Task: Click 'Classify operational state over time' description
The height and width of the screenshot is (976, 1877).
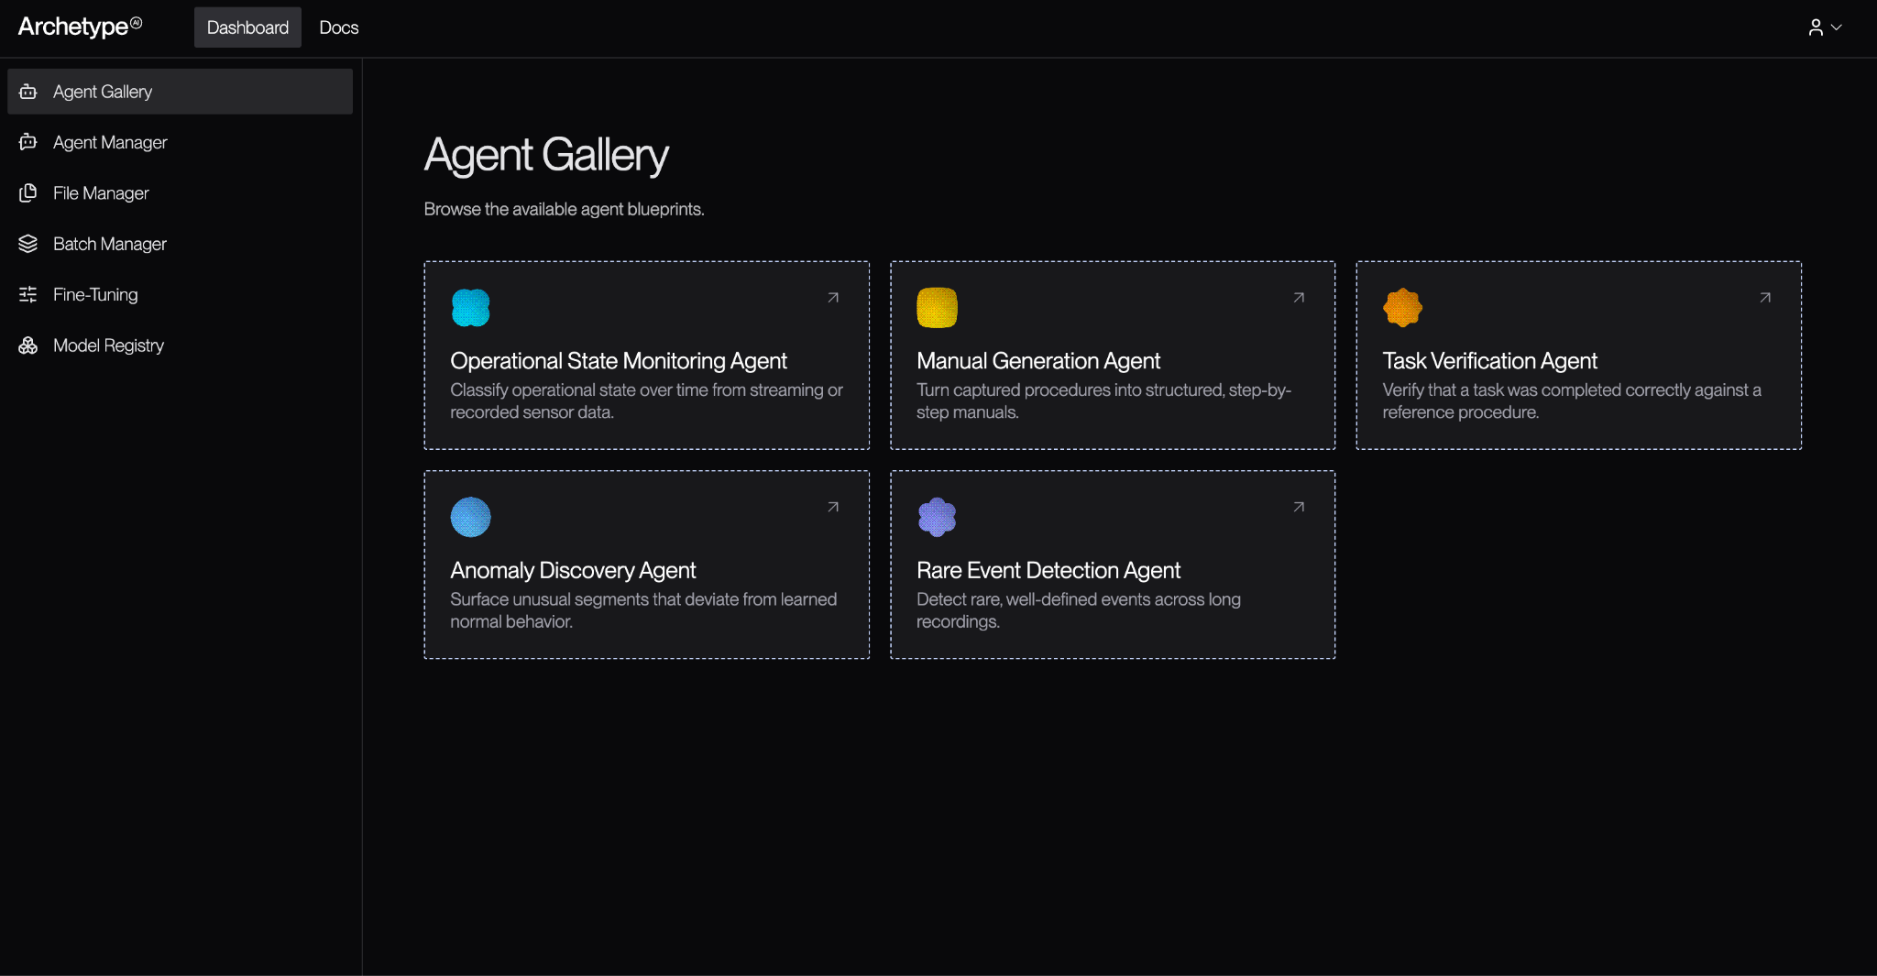Action: [646, 401]
